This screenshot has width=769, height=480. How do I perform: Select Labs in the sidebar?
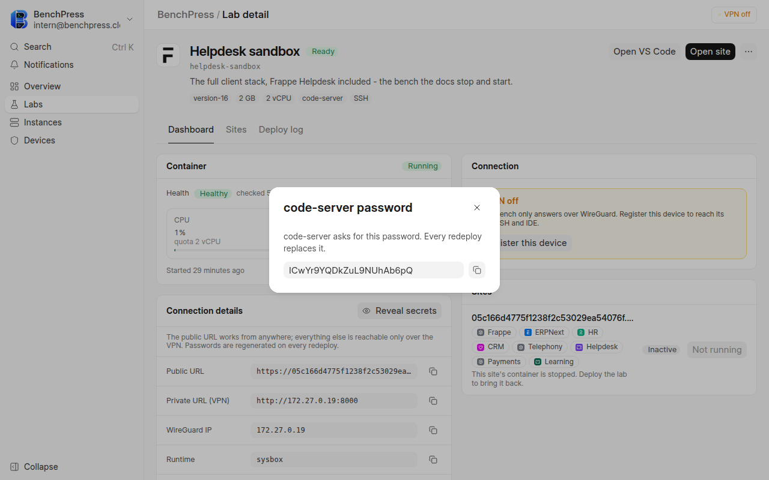72,104
